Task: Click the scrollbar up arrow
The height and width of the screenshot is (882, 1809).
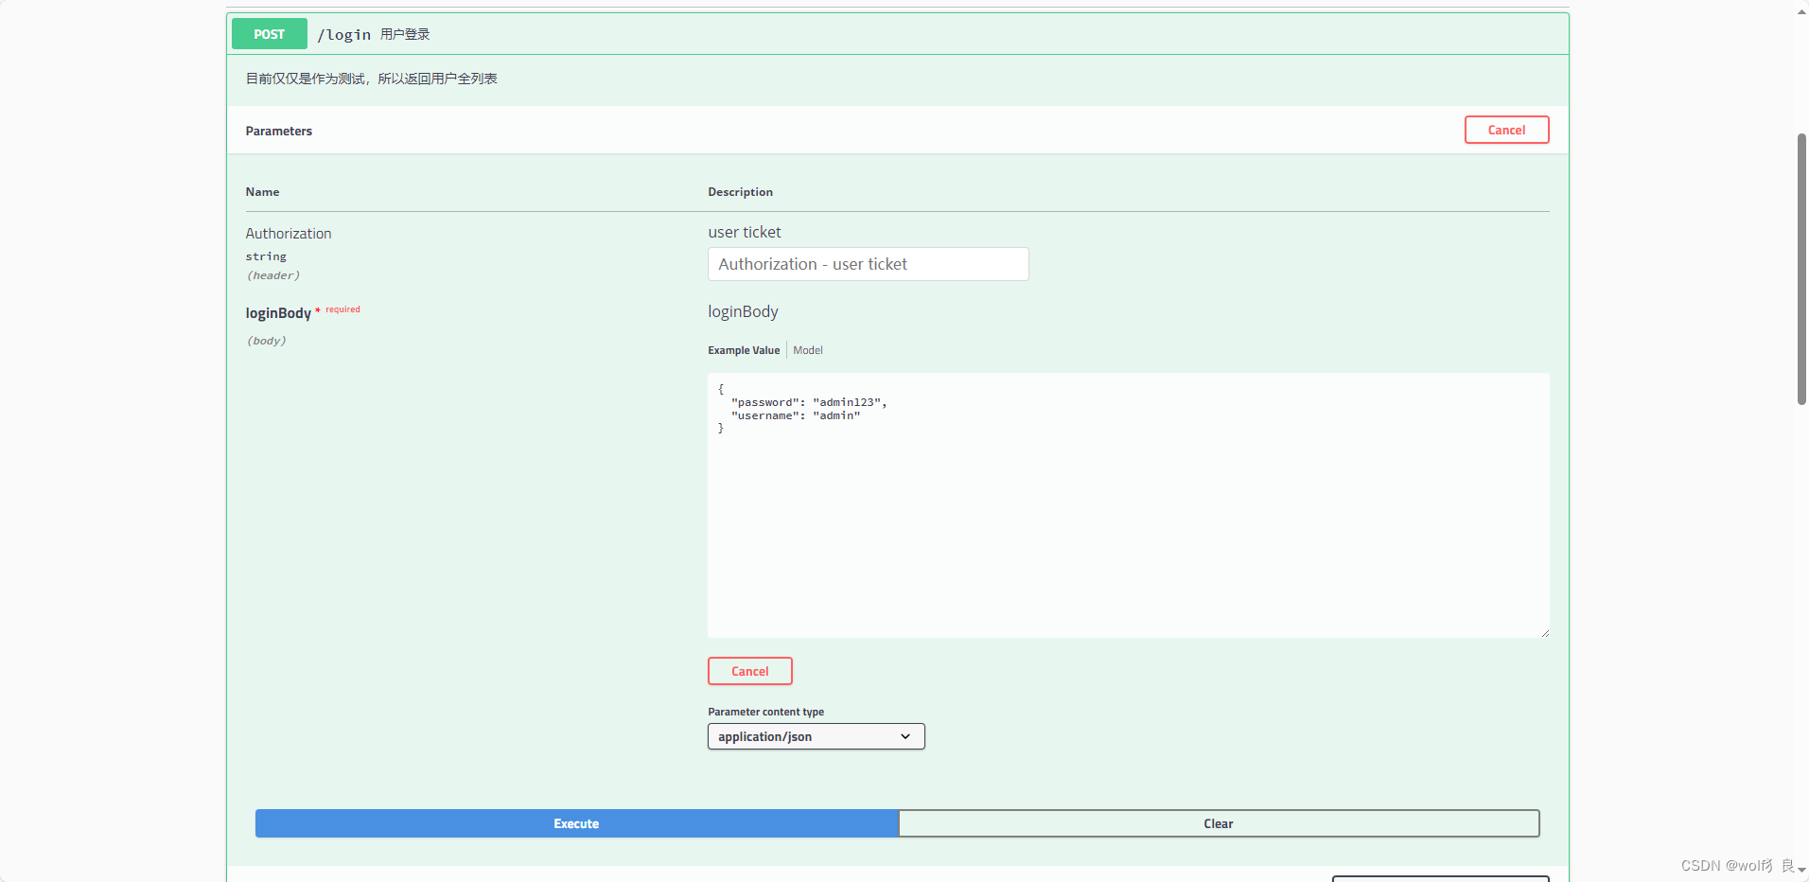Action: click(x=1801, y=11)
